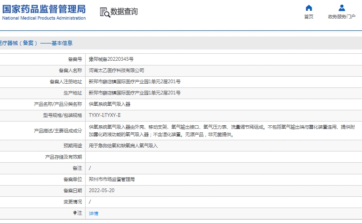Click the 首页 label text
Viewport: 362px width, 223px height.
coord(309,17)
